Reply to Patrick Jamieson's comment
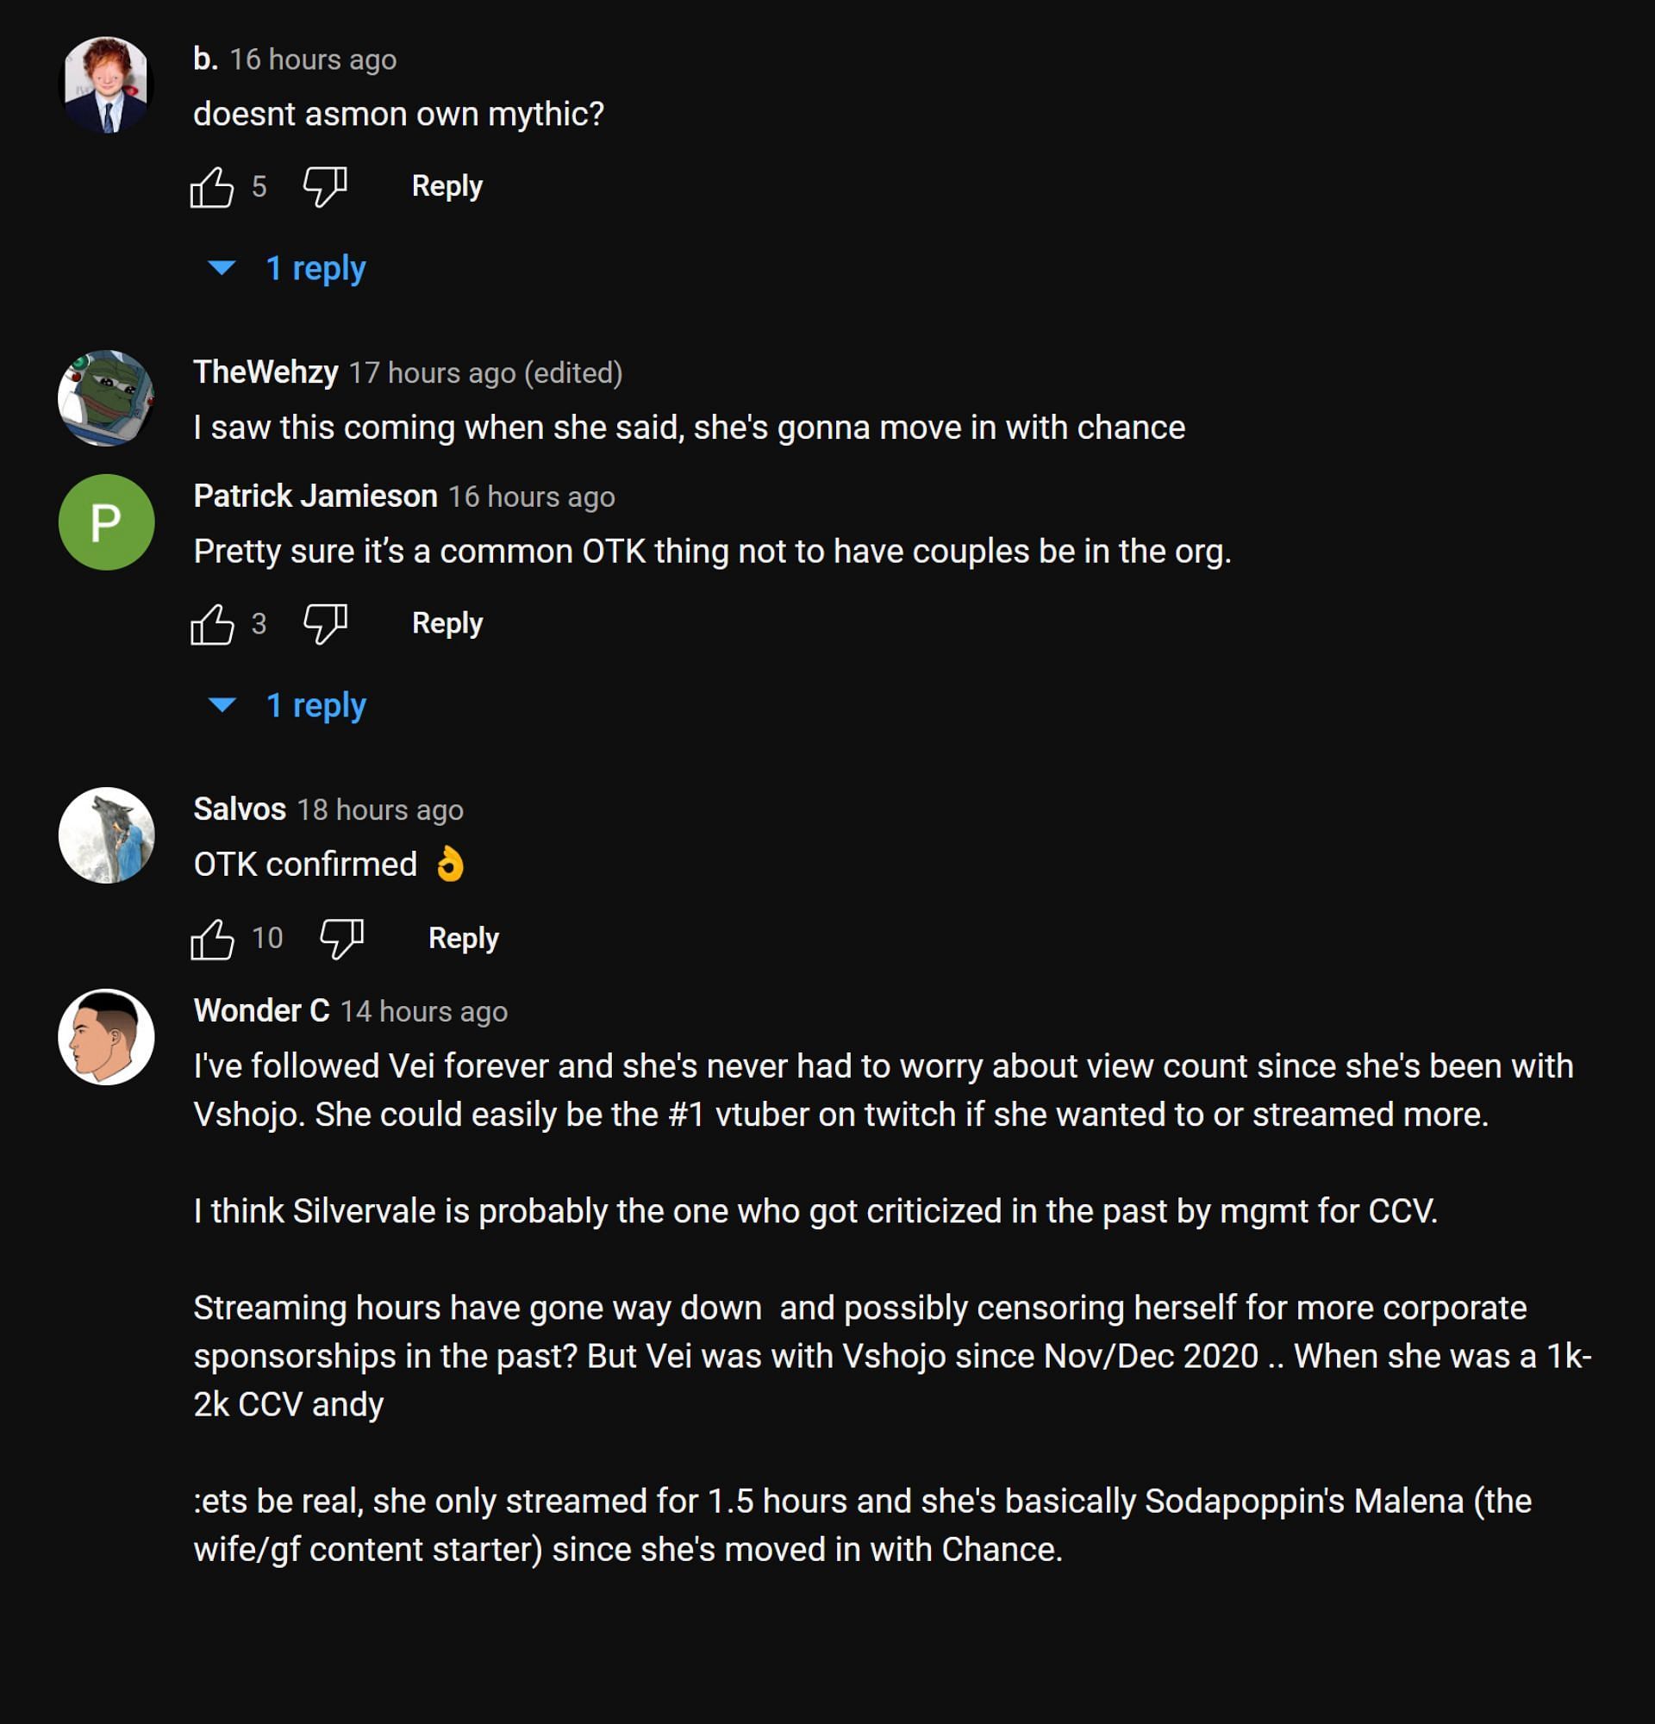The image size is (1655, 1724). [447, 623]
